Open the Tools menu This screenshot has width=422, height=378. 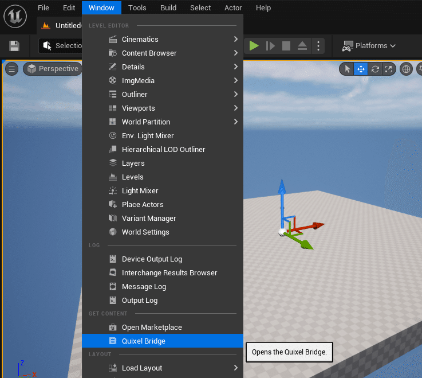137,8
